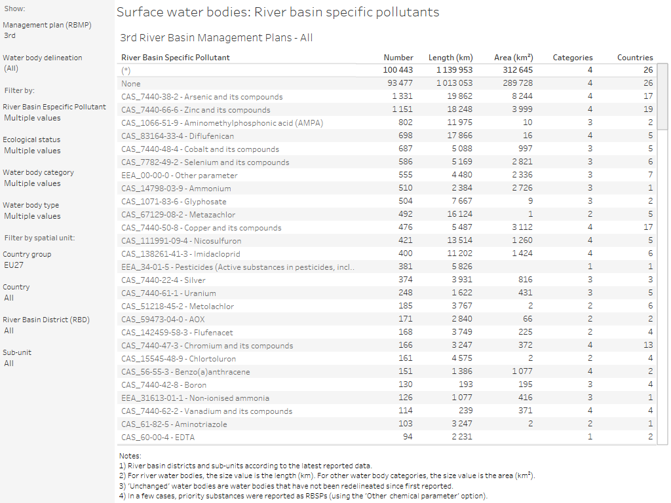671x503 pixels.
Task: Click total Length value 1 139 953
Action: (455, 69)
